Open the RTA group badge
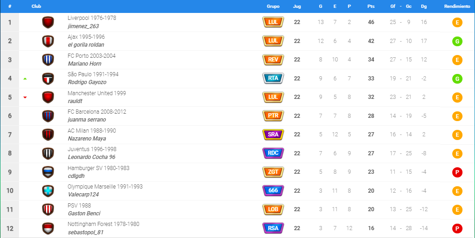The image size is (475, 238). pyautogui.click(x=273, y=79)
